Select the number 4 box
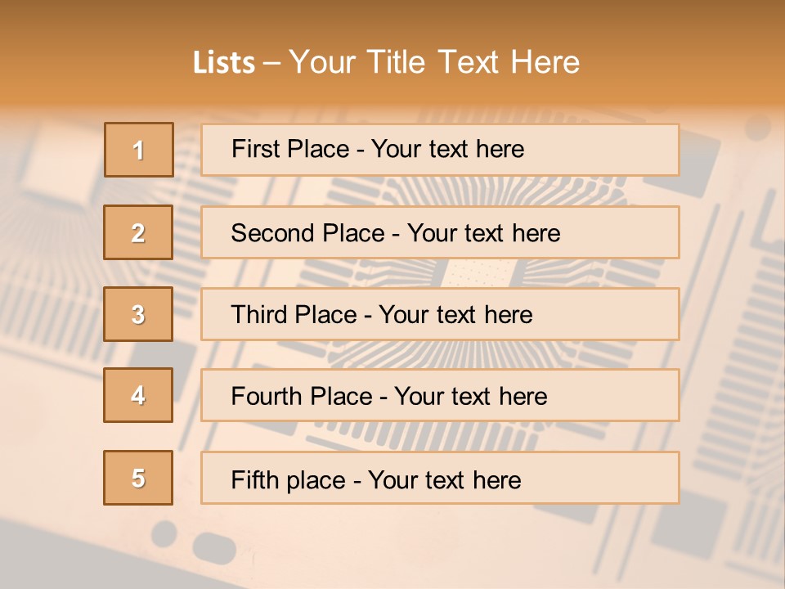 coord(138,395)
